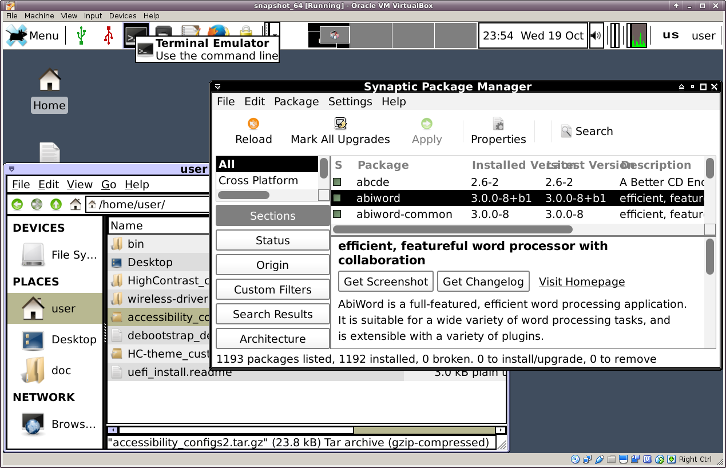The image size is (726, 468).
Task: Open the Package menu in Synaptic
Action: [296, 102]
